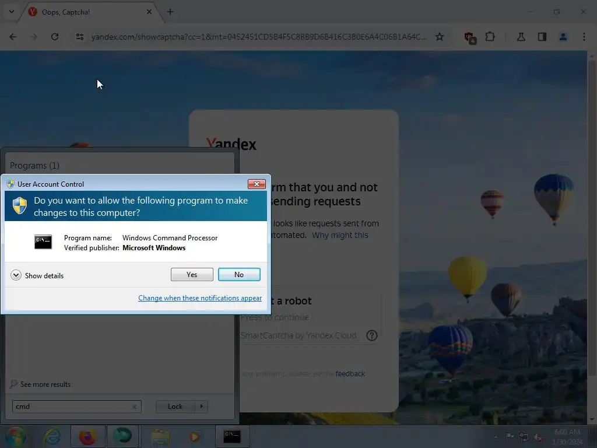This screenshot has width=597, height=448.
Task: Click the Command Prompt taskbar button
Action: pyautogui.click(x=232, y=436)
